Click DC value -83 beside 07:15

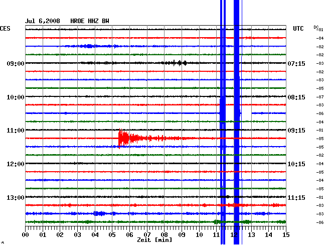(320, 63)
